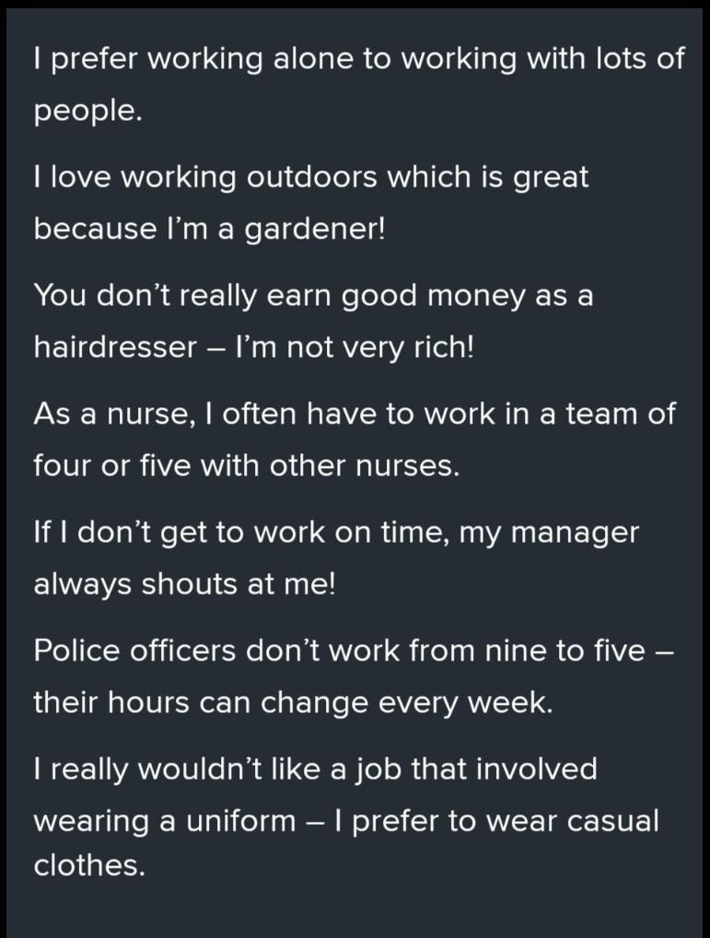Image resolution: width=710 pixels, height=938 pixels.
Task: Click the sentence about working alone
Action: [x=358, y=85]
